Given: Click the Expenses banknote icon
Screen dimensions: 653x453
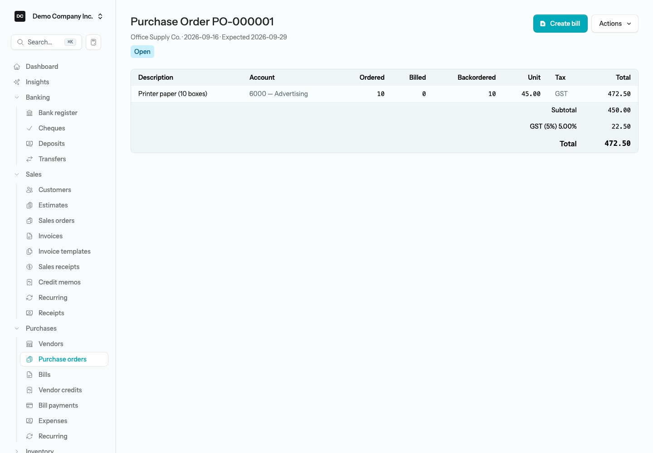Looking at the screenshot, I should (x=29, y=421).
